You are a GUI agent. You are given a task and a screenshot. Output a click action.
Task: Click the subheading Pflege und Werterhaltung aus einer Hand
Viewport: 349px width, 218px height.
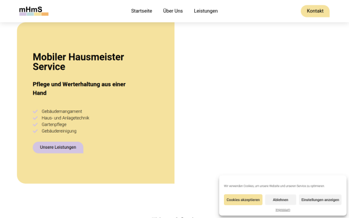point(79,88)
